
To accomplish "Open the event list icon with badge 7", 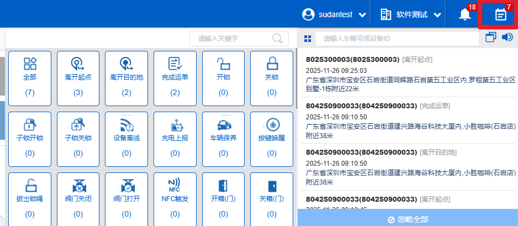I will tap(500, 15).
